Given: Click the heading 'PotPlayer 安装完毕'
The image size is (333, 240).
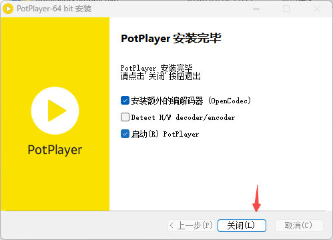Looking at the screenshot, I should (x=171, y=39).
